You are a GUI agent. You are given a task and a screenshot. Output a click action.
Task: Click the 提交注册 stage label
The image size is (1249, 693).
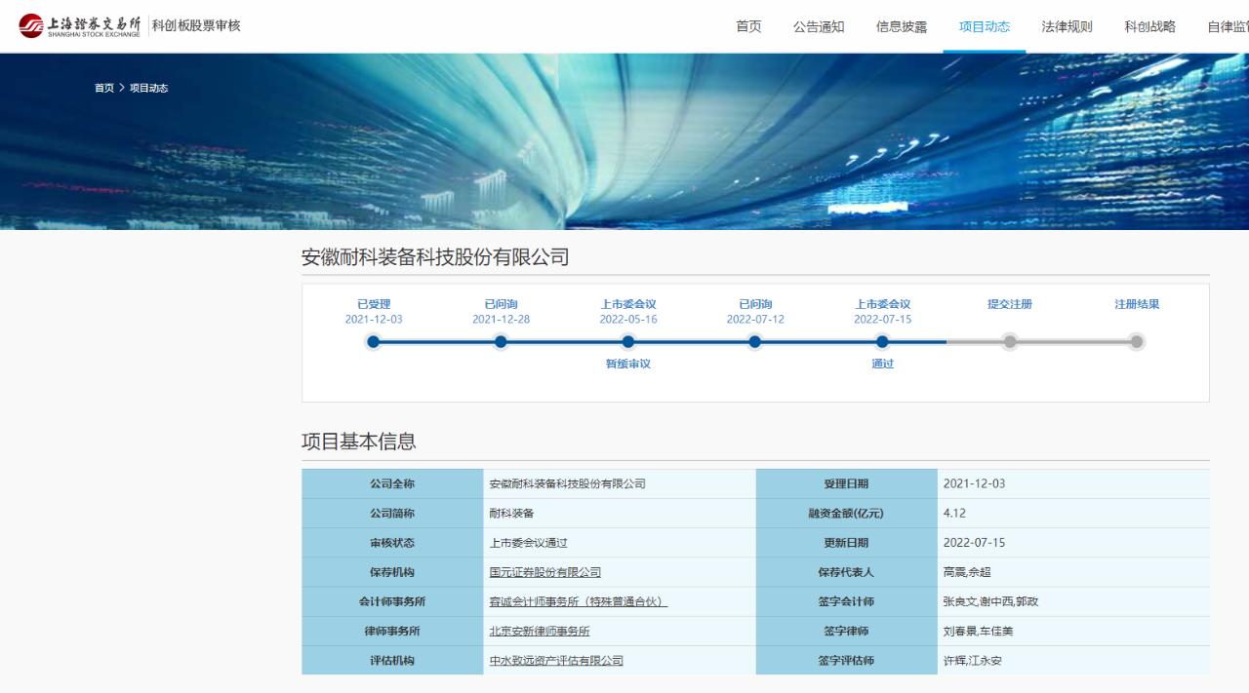[1010, 304]
